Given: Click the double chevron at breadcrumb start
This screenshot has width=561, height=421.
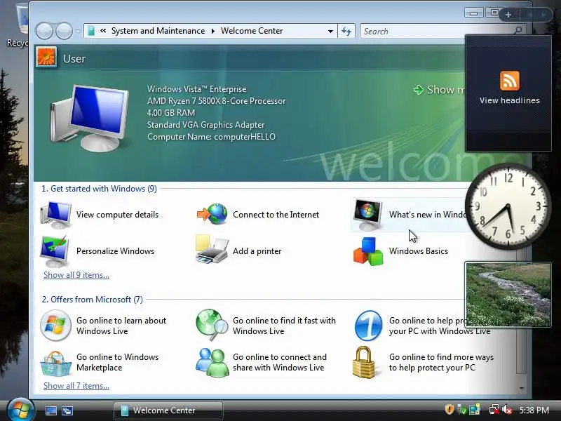Looking at the screenshot, I should click(x=103, y=31).
